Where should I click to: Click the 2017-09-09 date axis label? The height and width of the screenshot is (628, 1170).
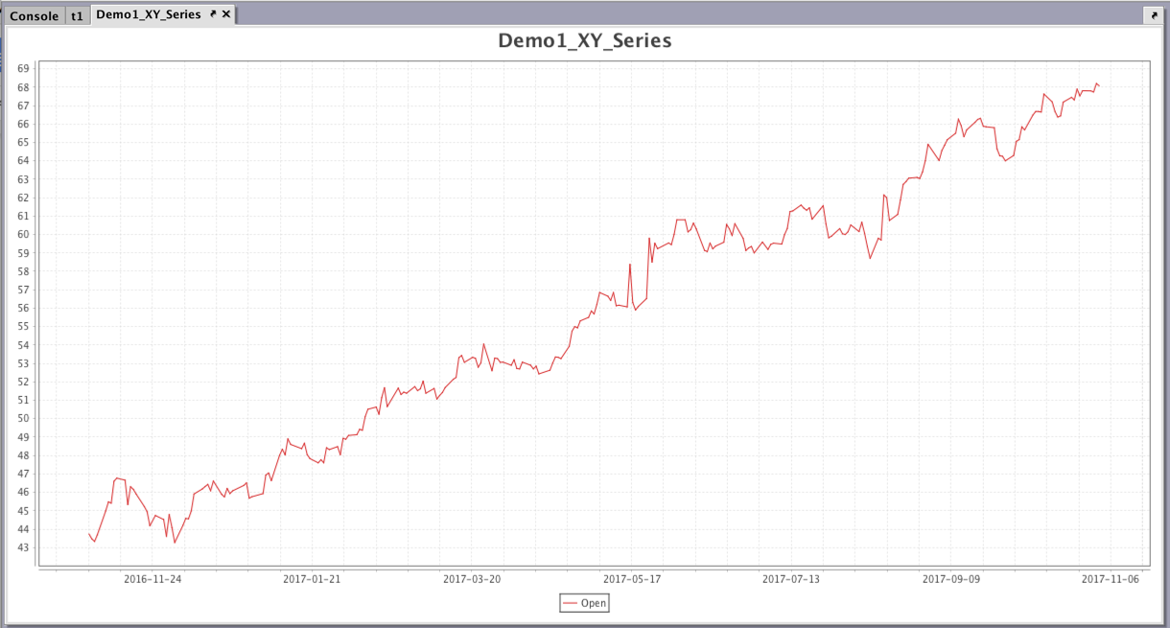[951, 579]
